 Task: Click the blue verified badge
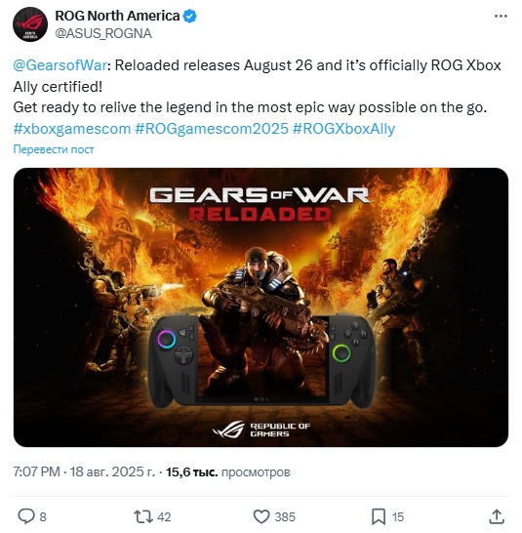point(190,16)
